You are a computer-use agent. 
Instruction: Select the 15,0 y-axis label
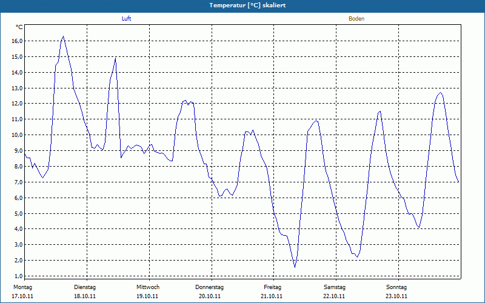pyautogui.click(x=18, y=57)
